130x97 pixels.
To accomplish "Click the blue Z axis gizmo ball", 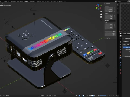I will tap(98, 4).
